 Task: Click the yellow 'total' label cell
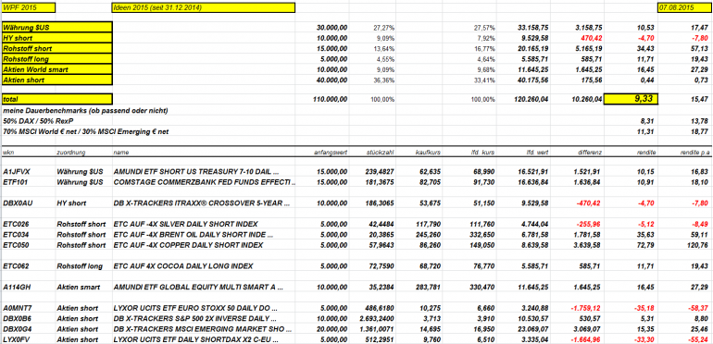click(x=56, y=99)
